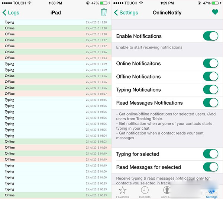Select the Typing log entry at 03:04

(56, 136)
